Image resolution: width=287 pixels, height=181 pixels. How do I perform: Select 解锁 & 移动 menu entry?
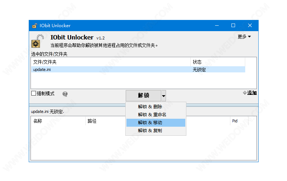click(x=156, y=123)
